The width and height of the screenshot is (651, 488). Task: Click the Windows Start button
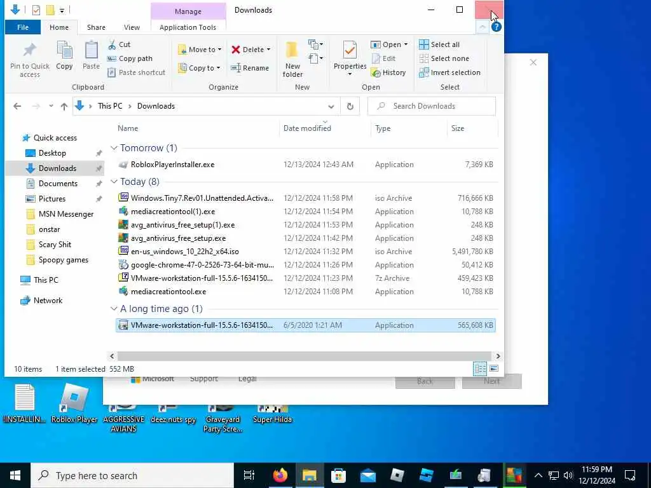point(15,475)
